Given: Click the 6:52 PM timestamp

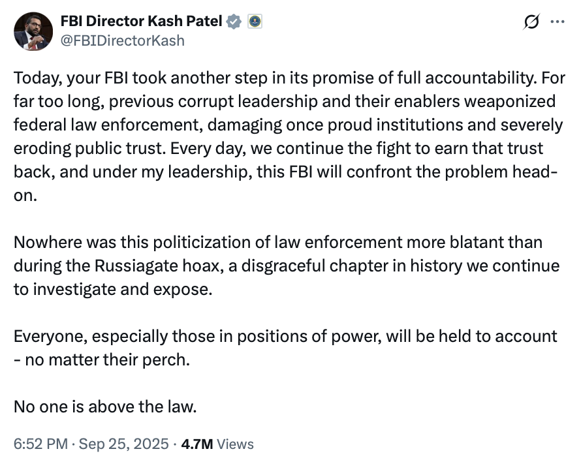Looking at the screenshot, I should 40,444.
